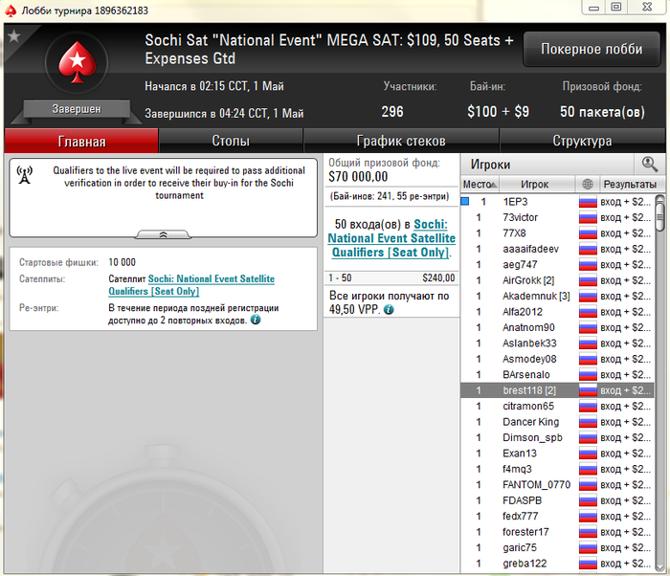
Task: Collapse the qualifiers notice panel
Action: pos(163,234)
